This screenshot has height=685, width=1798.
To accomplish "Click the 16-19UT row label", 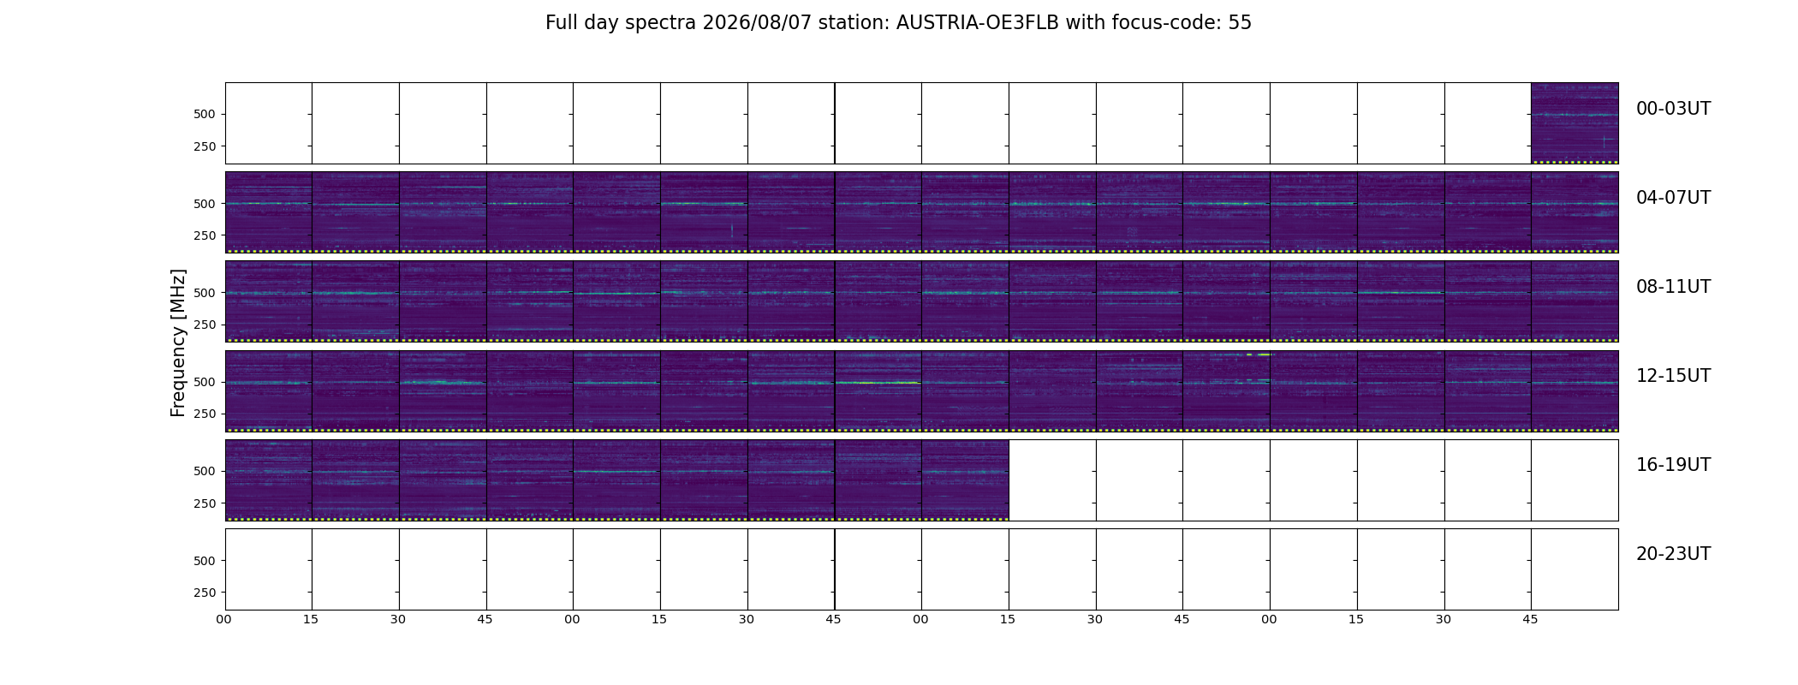I will click(1673, 465).
